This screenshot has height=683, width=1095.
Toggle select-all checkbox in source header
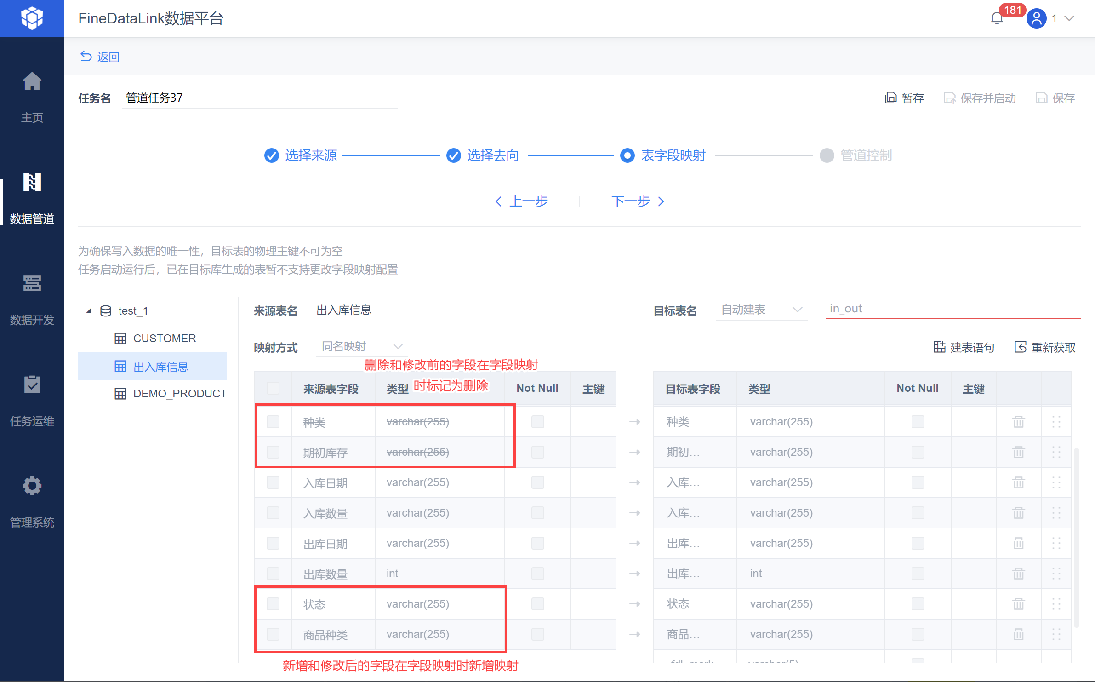pyautogui.click(x=273, y=389)
